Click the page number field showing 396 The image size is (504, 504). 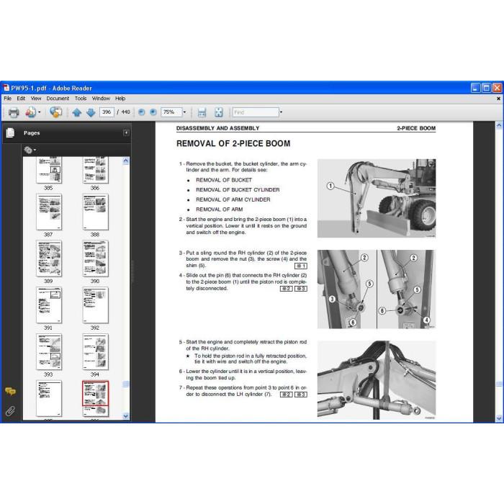tap(107, 112)
